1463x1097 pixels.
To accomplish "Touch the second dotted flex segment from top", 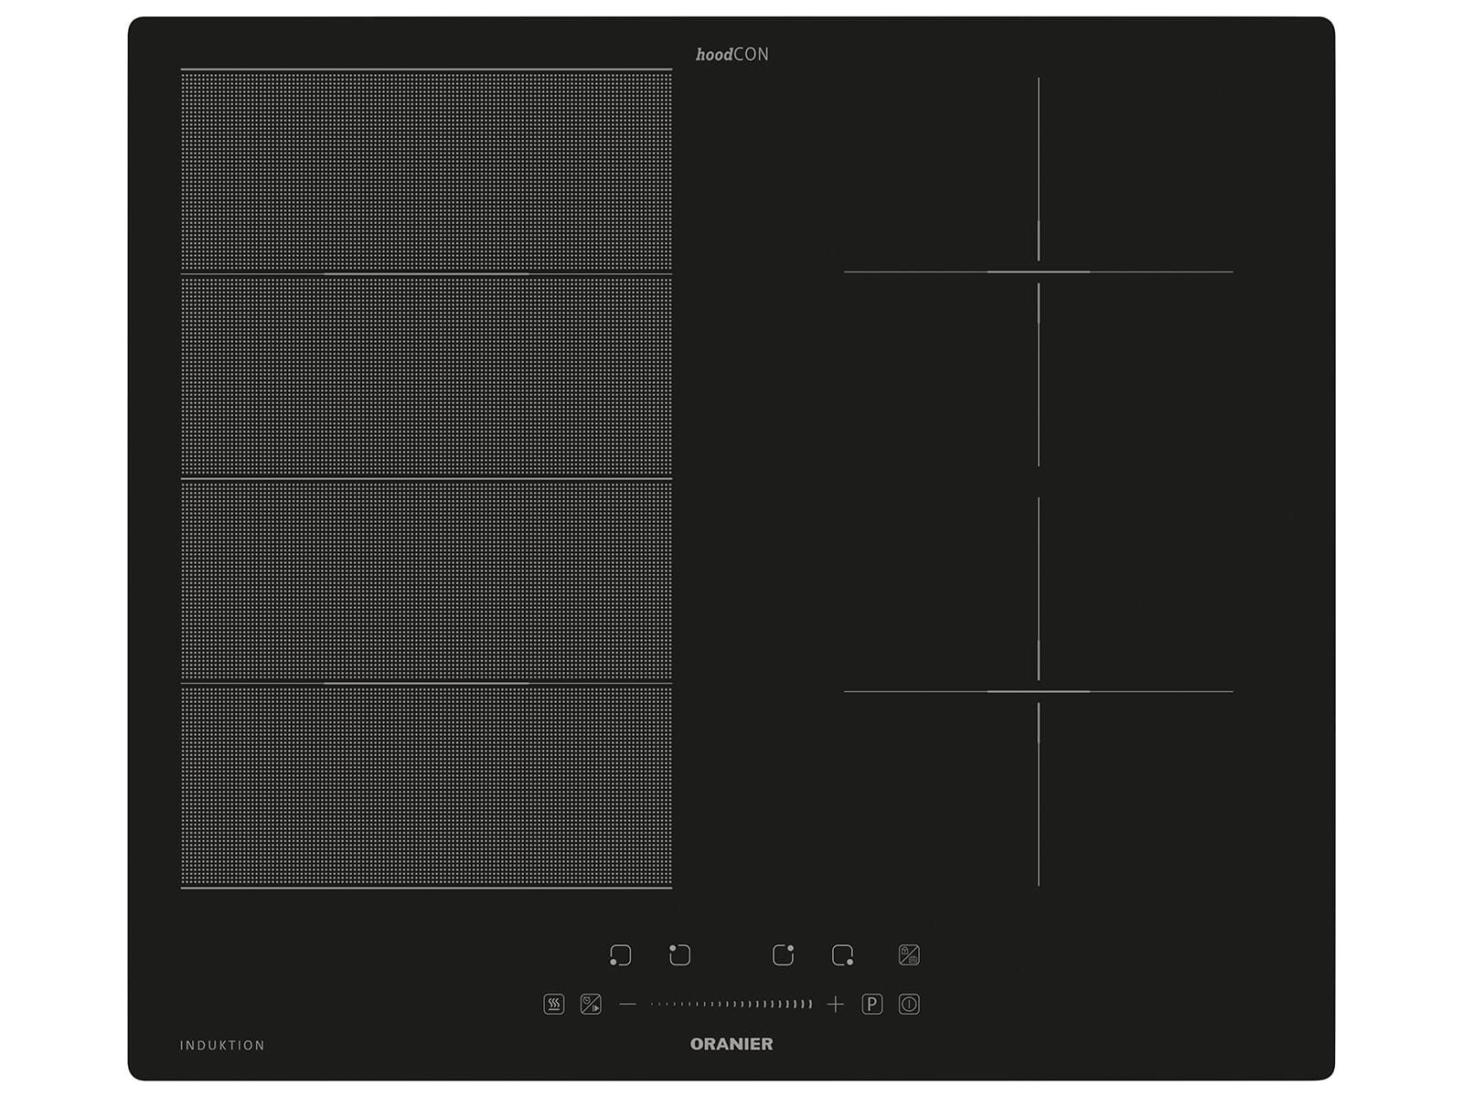I will point(426,376).
